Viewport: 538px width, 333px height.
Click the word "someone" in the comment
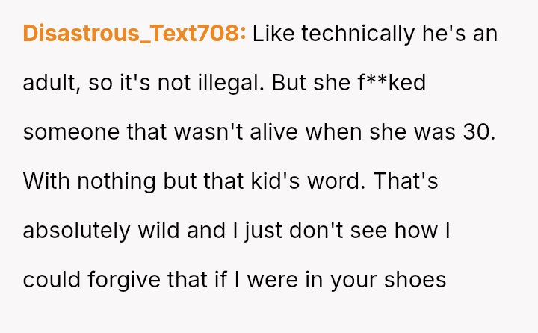[69, 132]
